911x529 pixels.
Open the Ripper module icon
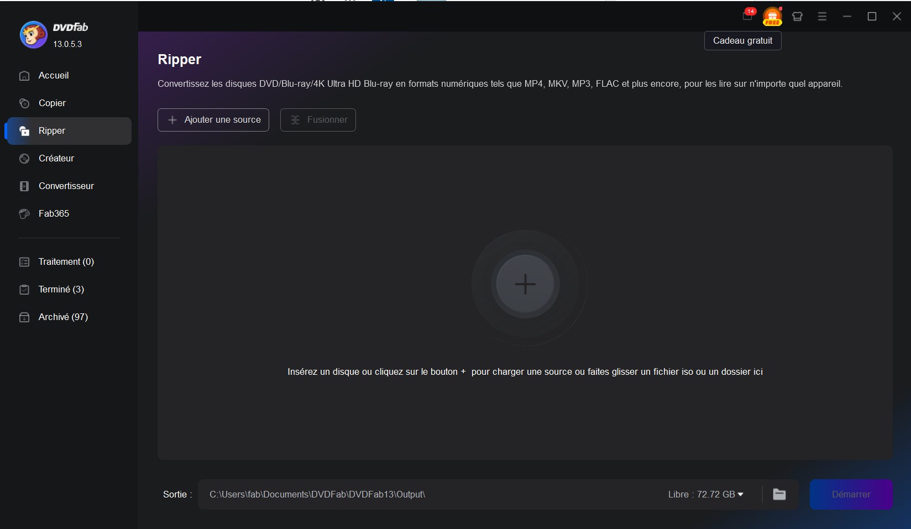(24, 131)
